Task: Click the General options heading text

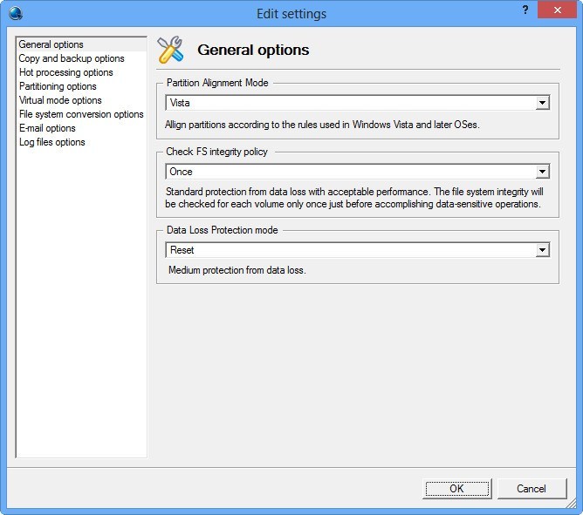Action: 253,51
